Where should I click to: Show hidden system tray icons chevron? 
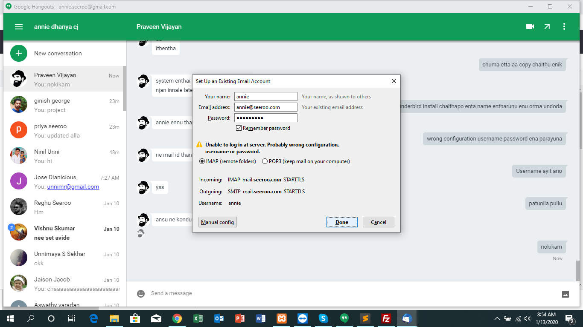[497, 318]
